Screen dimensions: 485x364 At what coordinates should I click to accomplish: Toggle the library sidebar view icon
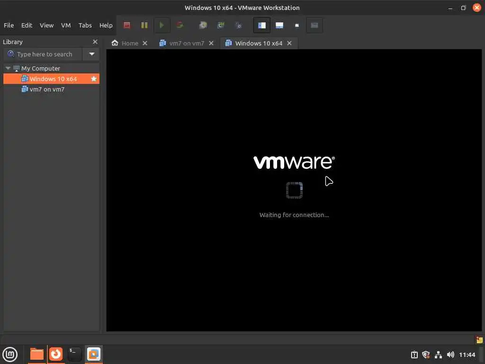pyautogui.click(x=261, y=26)
